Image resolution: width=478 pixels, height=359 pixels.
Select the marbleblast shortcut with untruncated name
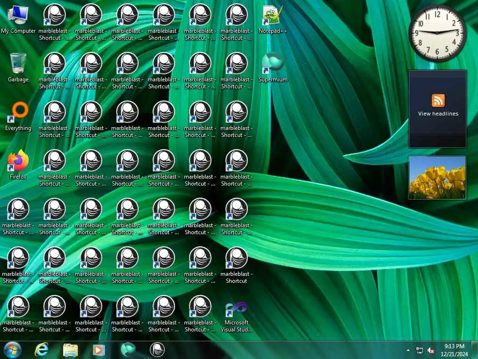tap(236, 266)
